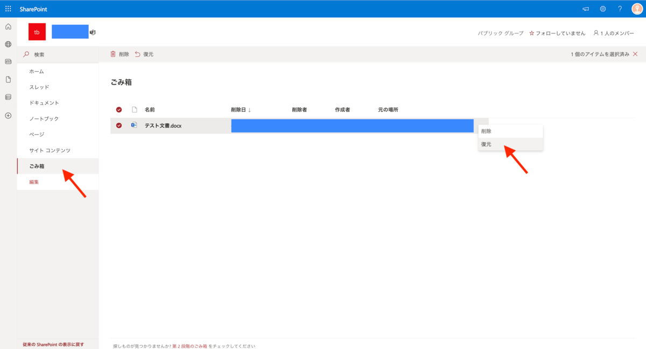Screen dimensions: 646x349
Task: Click the plus create icon in left rail
Action: coord(8,115)
